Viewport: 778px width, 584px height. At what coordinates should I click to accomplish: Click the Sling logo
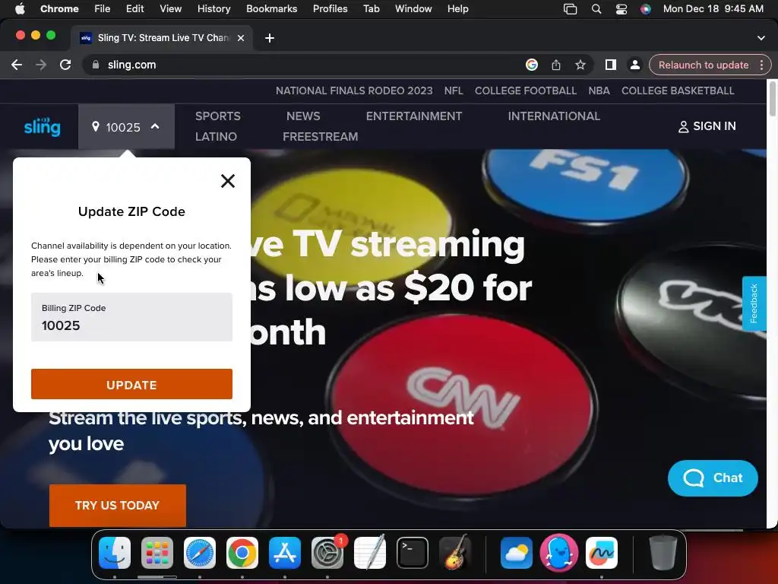tap(43, 127)
